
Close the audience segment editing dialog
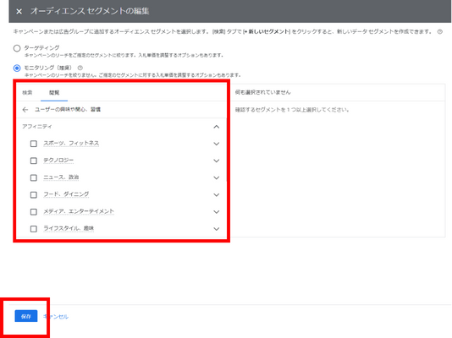tap(19, 12)
